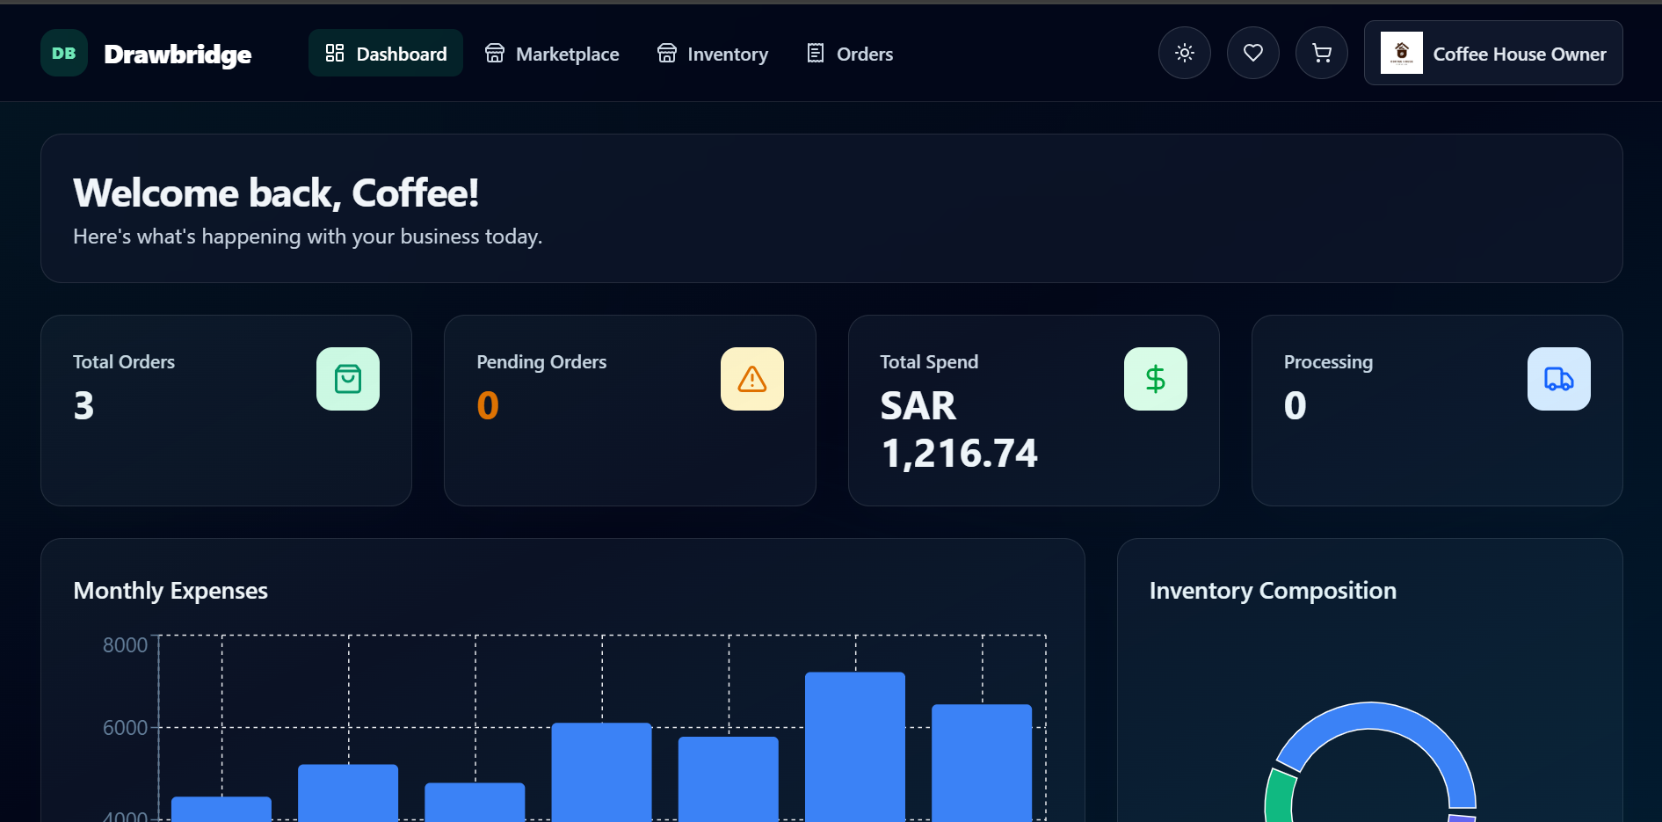Click the Coffee House avatar image

1402,53
